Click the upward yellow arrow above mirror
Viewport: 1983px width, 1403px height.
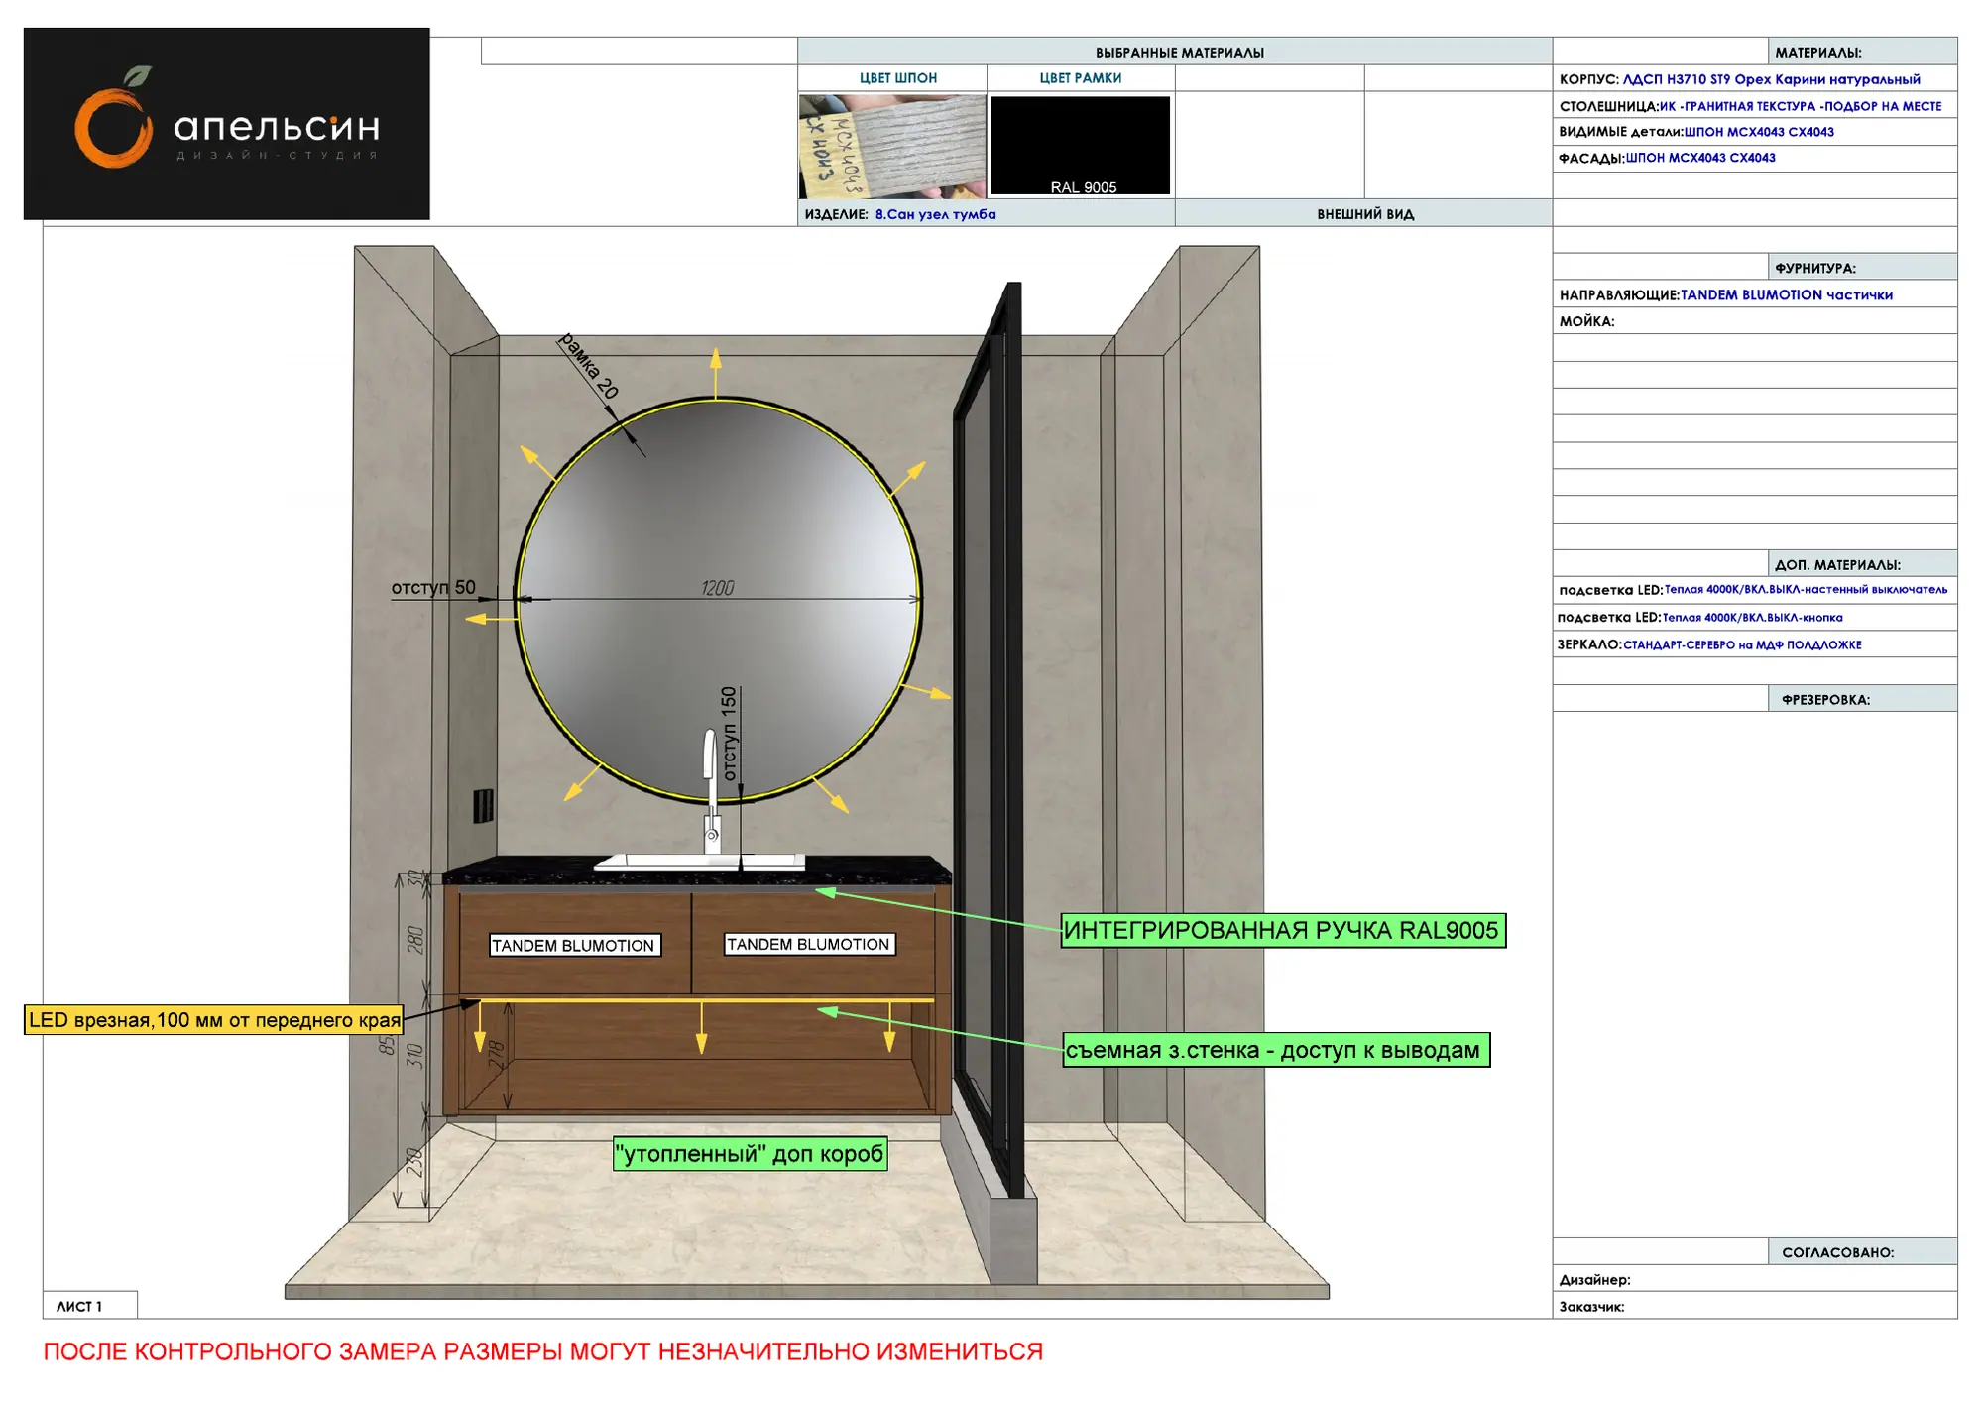click(x=716, y=372)
